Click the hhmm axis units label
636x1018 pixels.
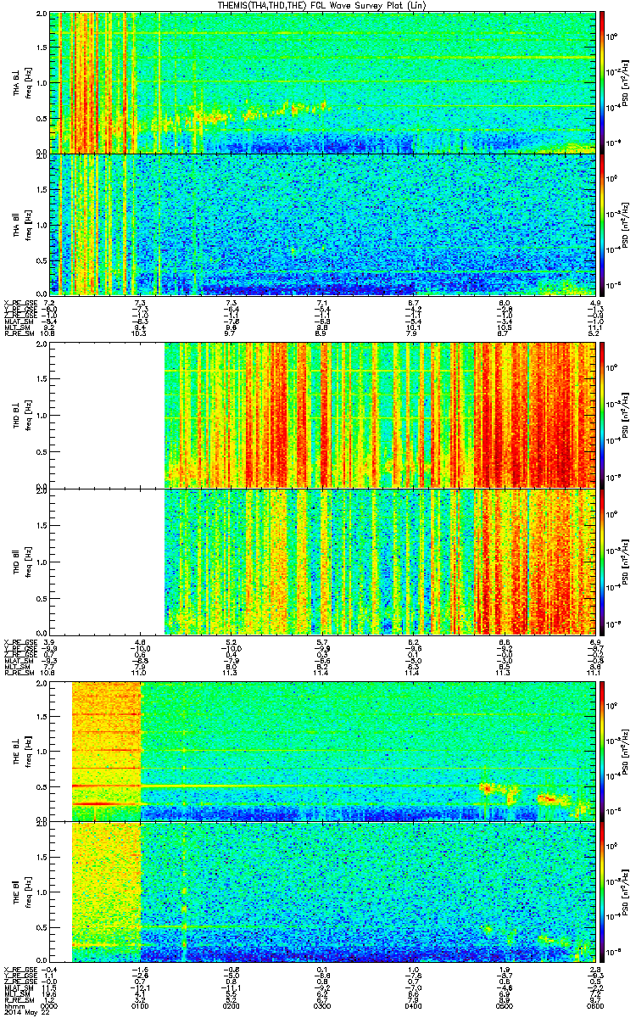coord(13,1006)
